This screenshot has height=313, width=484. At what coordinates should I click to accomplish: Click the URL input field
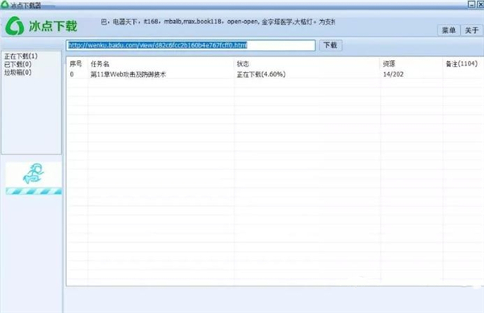[190, 45]
